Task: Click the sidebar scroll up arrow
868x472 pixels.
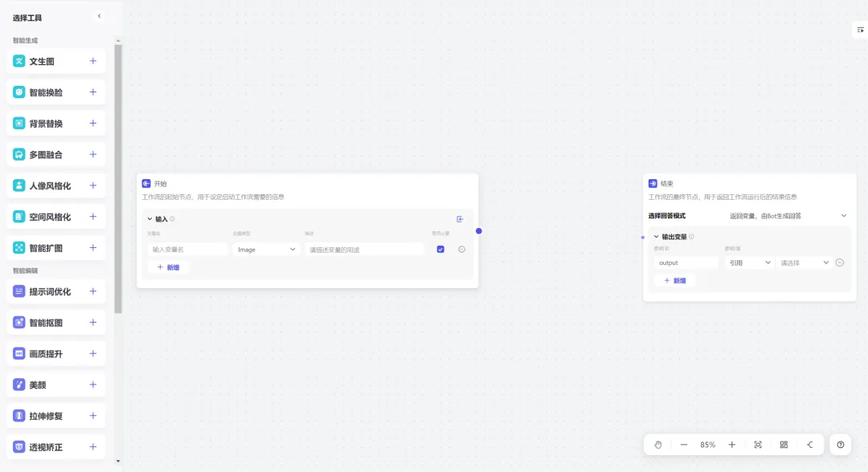Action: click(x=118, y=40)
